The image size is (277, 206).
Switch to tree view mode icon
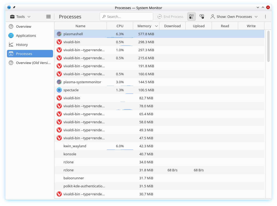tap(202, 17)
